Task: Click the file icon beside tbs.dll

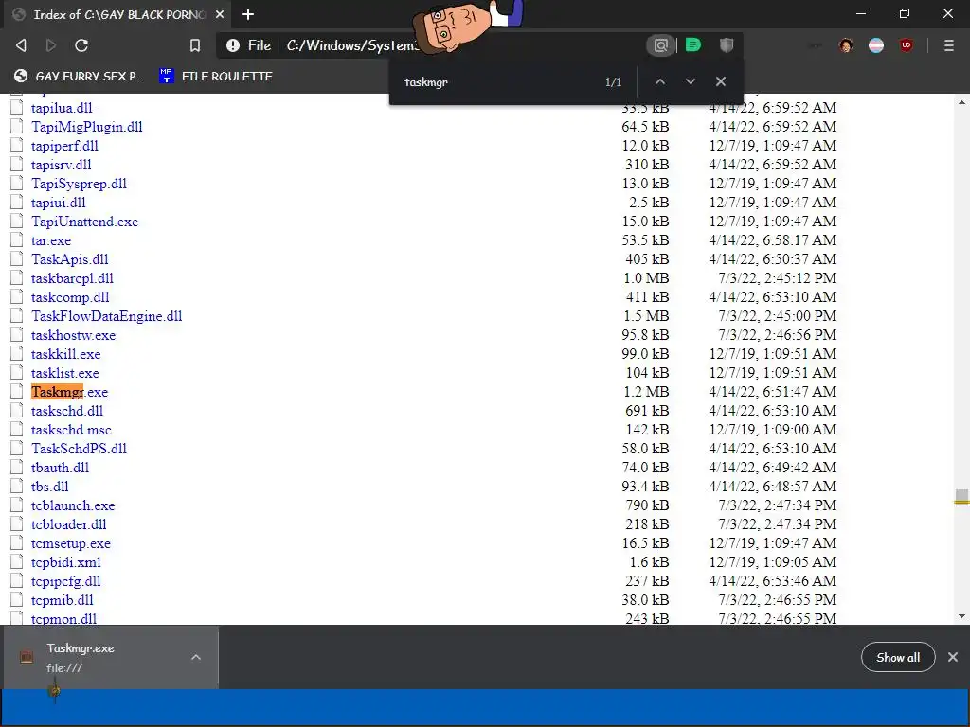Action: coord(17,486)
